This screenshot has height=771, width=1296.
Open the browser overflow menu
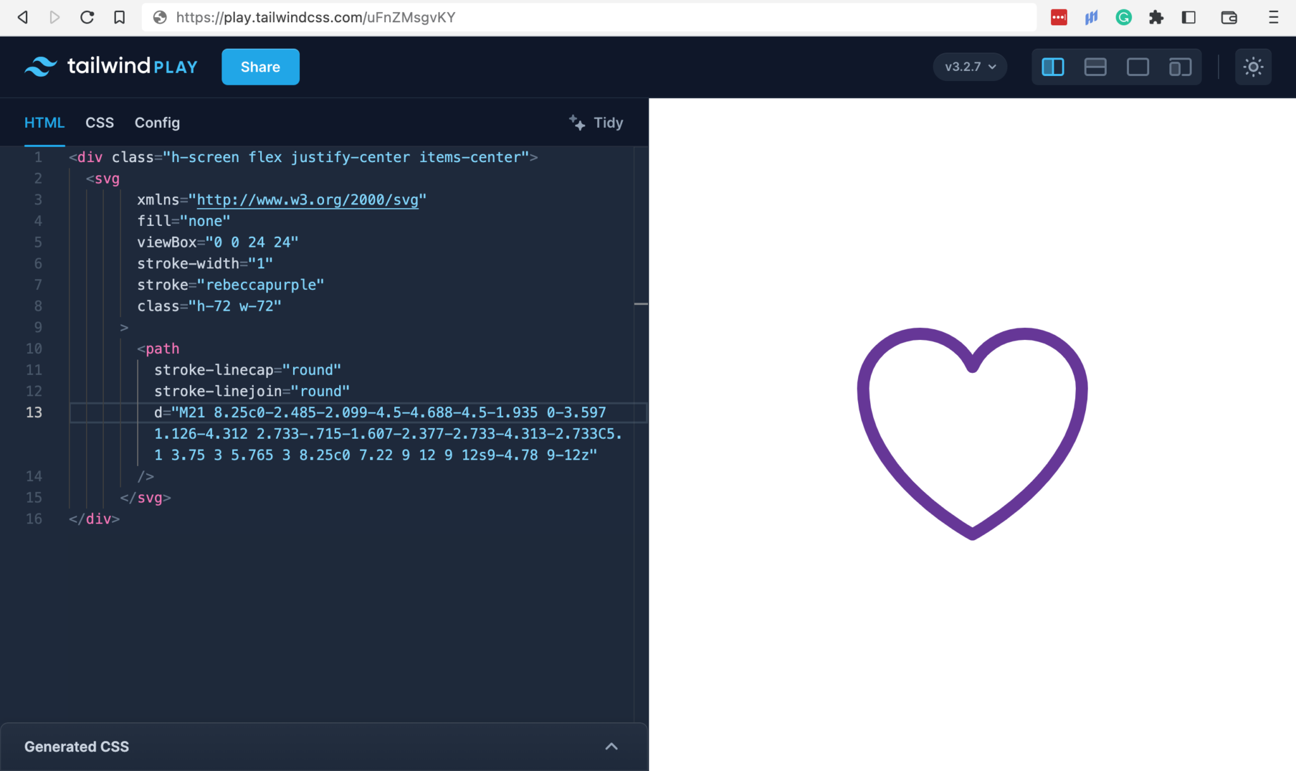(1274, 17)
